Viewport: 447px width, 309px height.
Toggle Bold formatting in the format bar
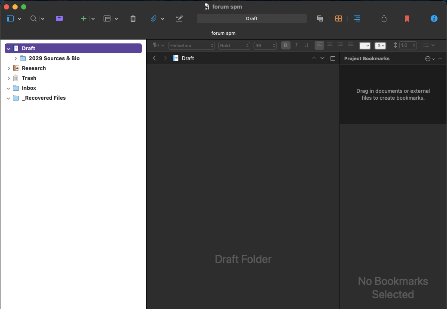(x=285, y=46)
